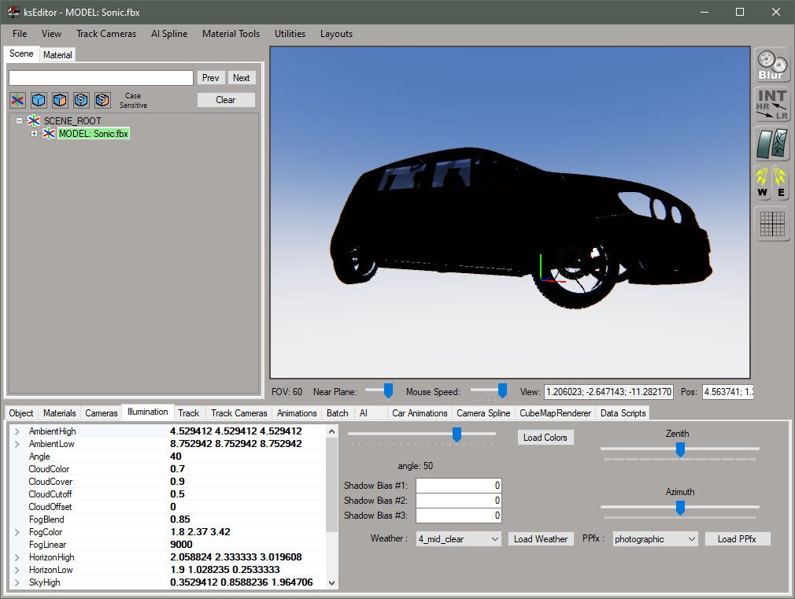Screen dimensions: 795x599
Task: Toggle the wheel Blur icon
Action: [772, 65]
